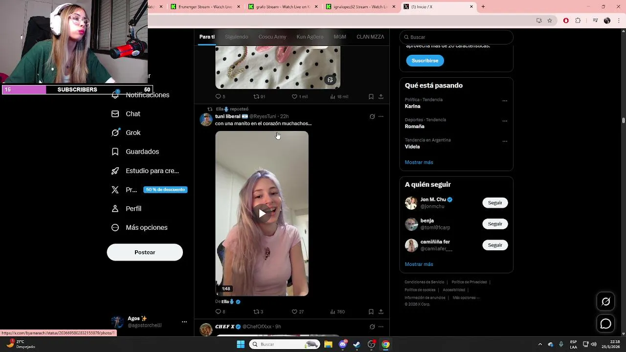Open more options for Karina trend
626x352 pixels.
pos(505,101)
